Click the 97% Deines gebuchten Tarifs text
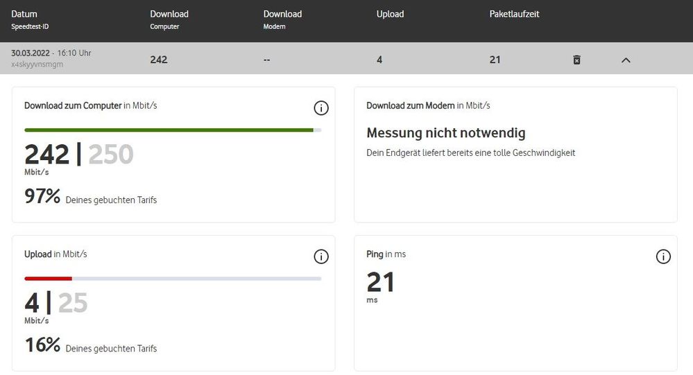 (91, 198)
